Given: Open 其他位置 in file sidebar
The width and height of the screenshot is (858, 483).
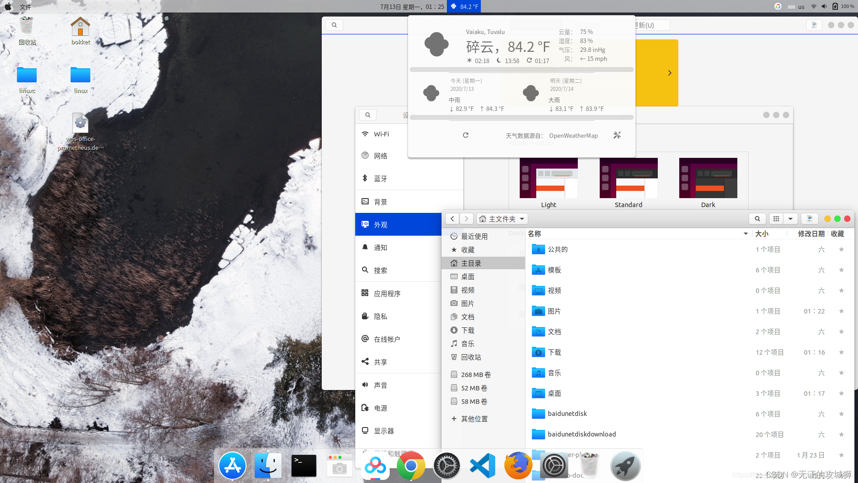Looking at the screenshot, I should pyautogui.click(x=474, y=419).
